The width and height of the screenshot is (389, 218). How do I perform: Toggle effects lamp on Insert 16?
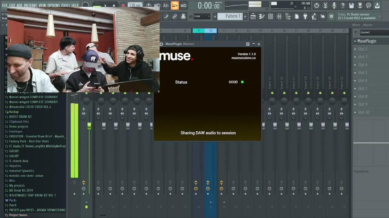click(x=281, y=183)
